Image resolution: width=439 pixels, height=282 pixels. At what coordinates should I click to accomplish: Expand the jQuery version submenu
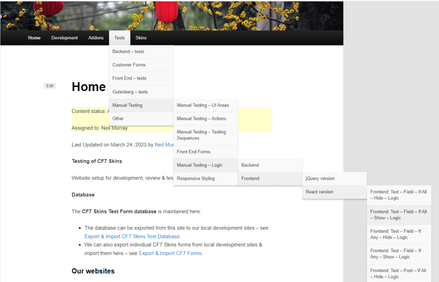(320, 178)
